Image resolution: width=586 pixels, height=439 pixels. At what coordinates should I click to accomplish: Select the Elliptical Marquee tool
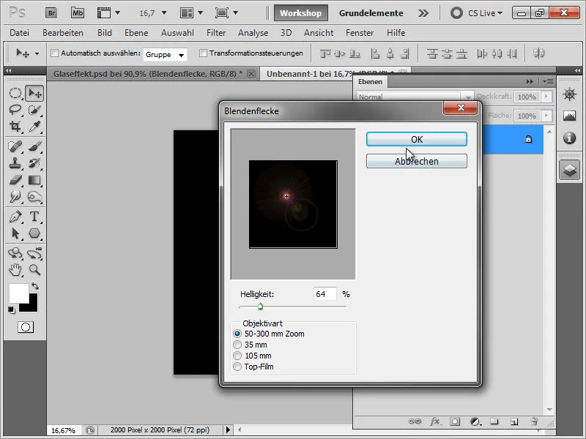[15, 93]
